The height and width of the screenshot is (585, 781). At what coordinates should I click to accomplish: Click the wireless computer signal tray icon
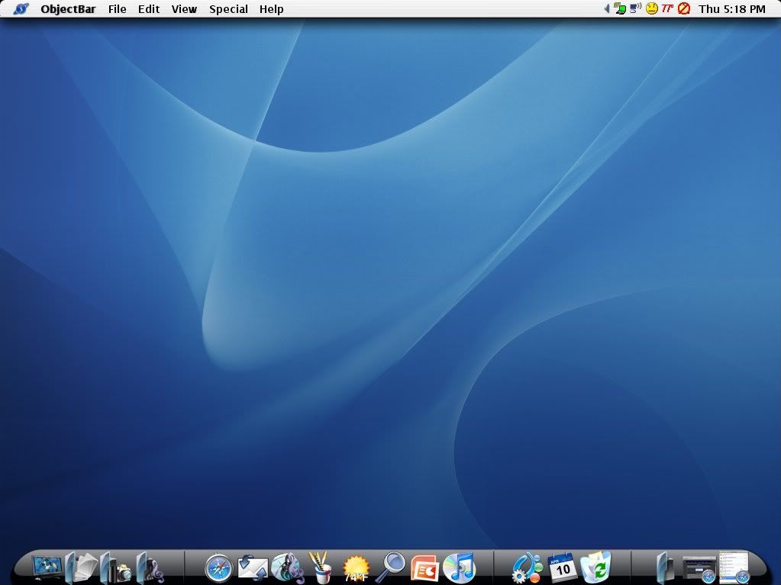635,8
